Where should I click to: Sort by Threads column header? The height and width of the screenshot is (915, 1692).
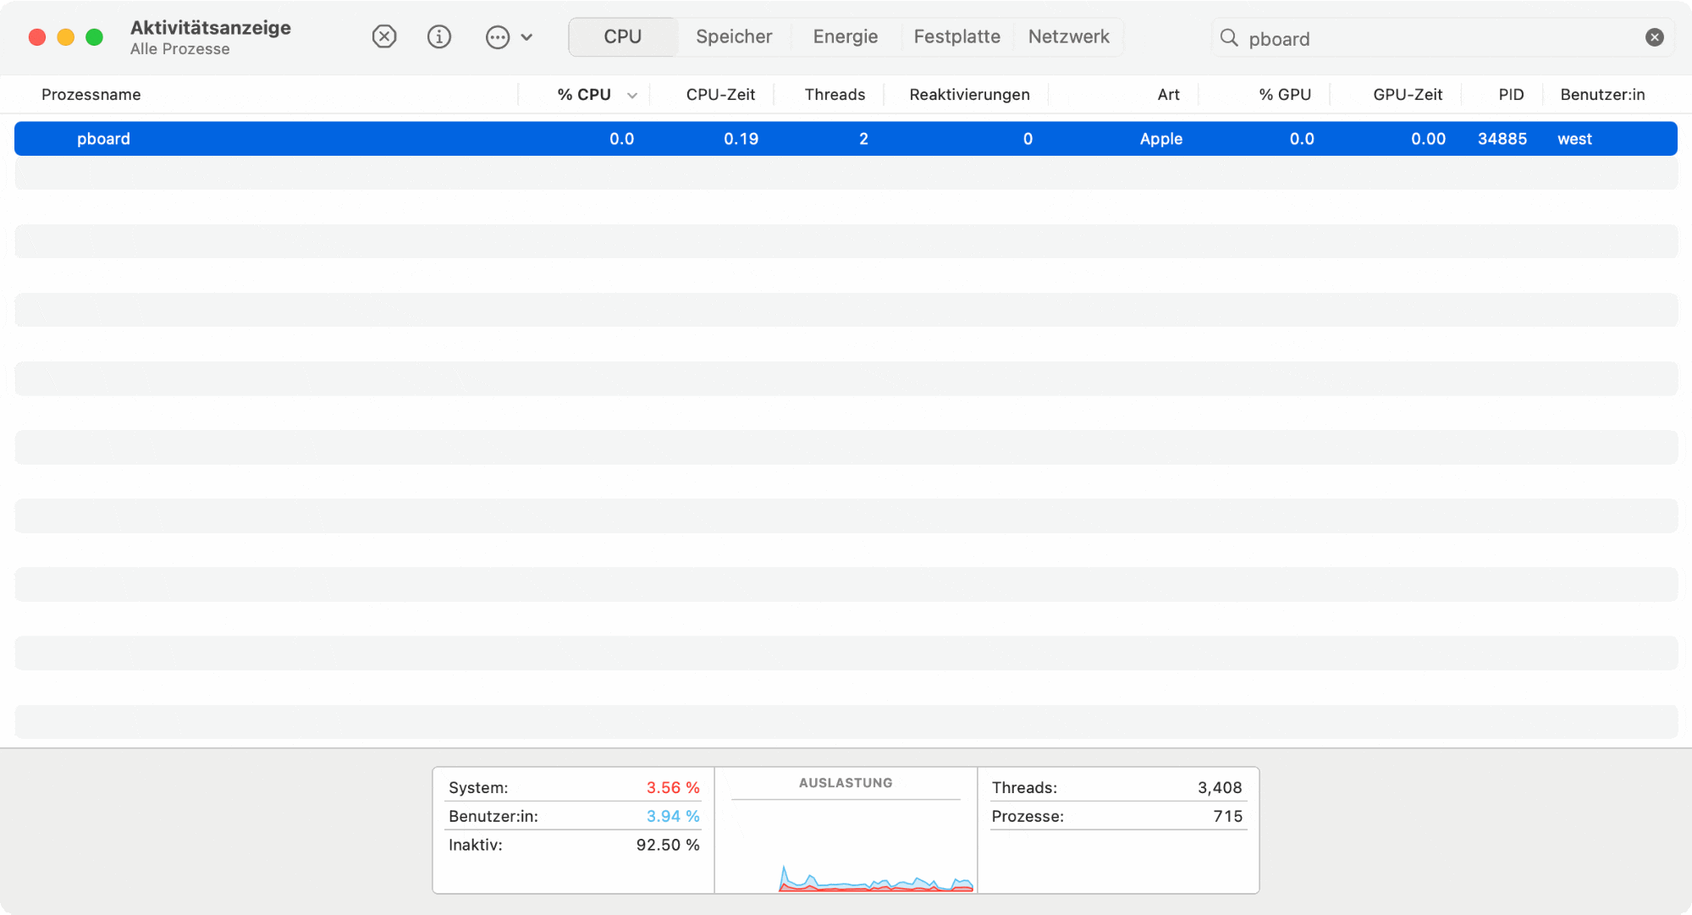click(835, 94)
